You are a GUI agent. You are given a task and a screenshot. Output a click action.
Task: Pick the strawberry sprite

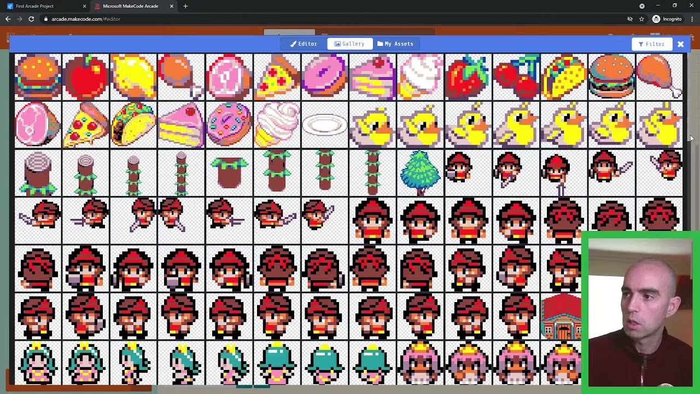(468, 77)
